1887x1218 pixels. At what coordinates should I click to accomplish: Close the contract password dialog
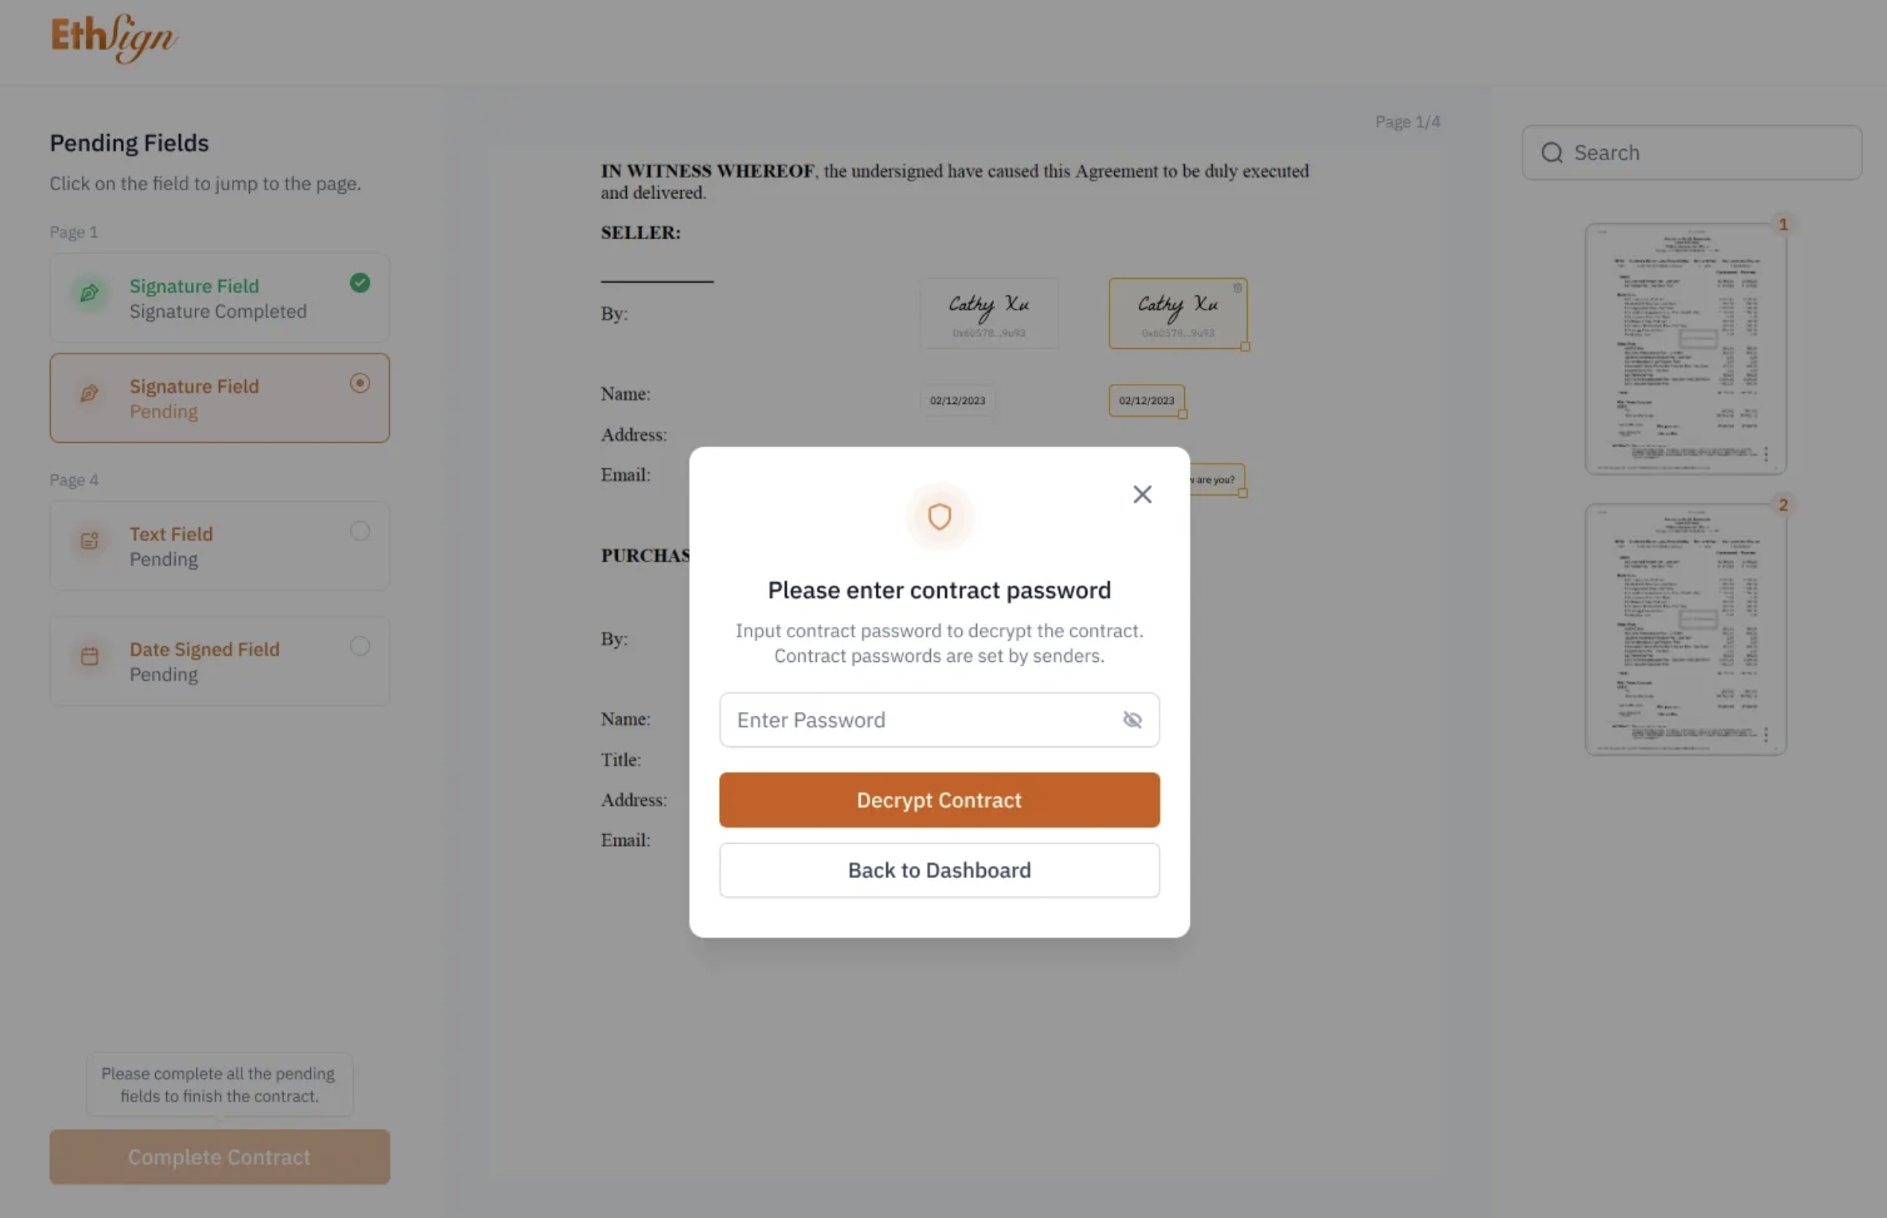coord(1142,494)
